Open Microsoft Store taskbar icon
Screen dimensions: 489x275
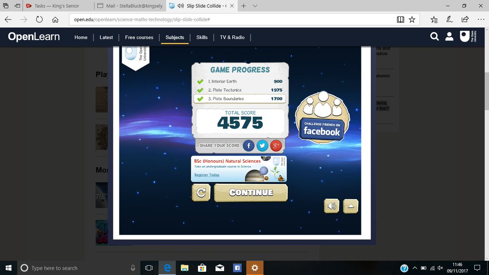pyautogui.click(x=202, y=268)
